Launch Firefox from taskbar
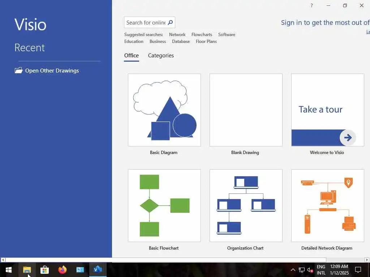 62,270
